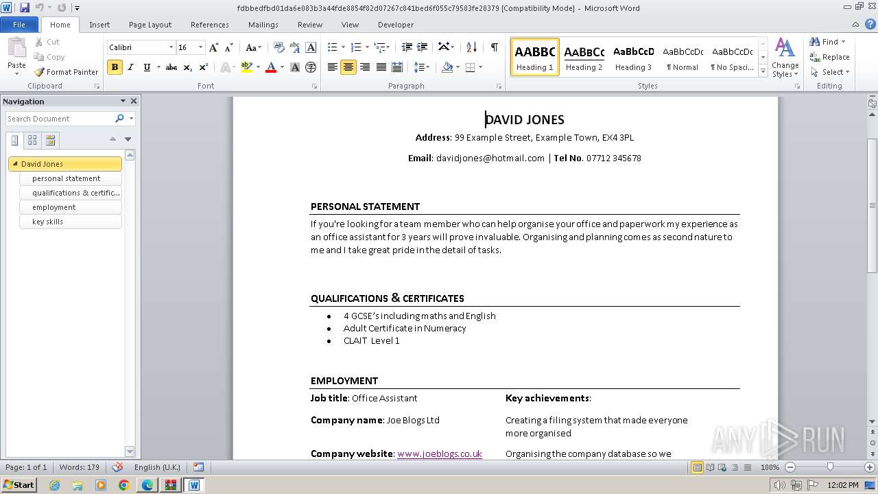This screenshot has height=494, width=878.
Task: Open the File tab
Action: (19, 25)
